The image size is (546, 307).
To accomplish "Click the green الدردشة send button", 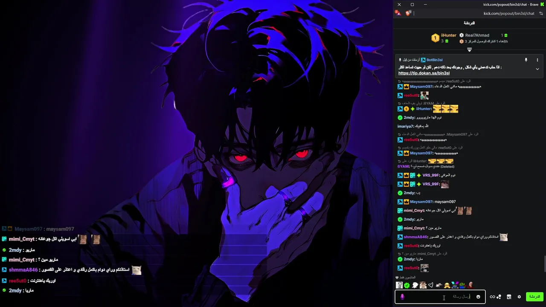I will (x=534, y=297).
